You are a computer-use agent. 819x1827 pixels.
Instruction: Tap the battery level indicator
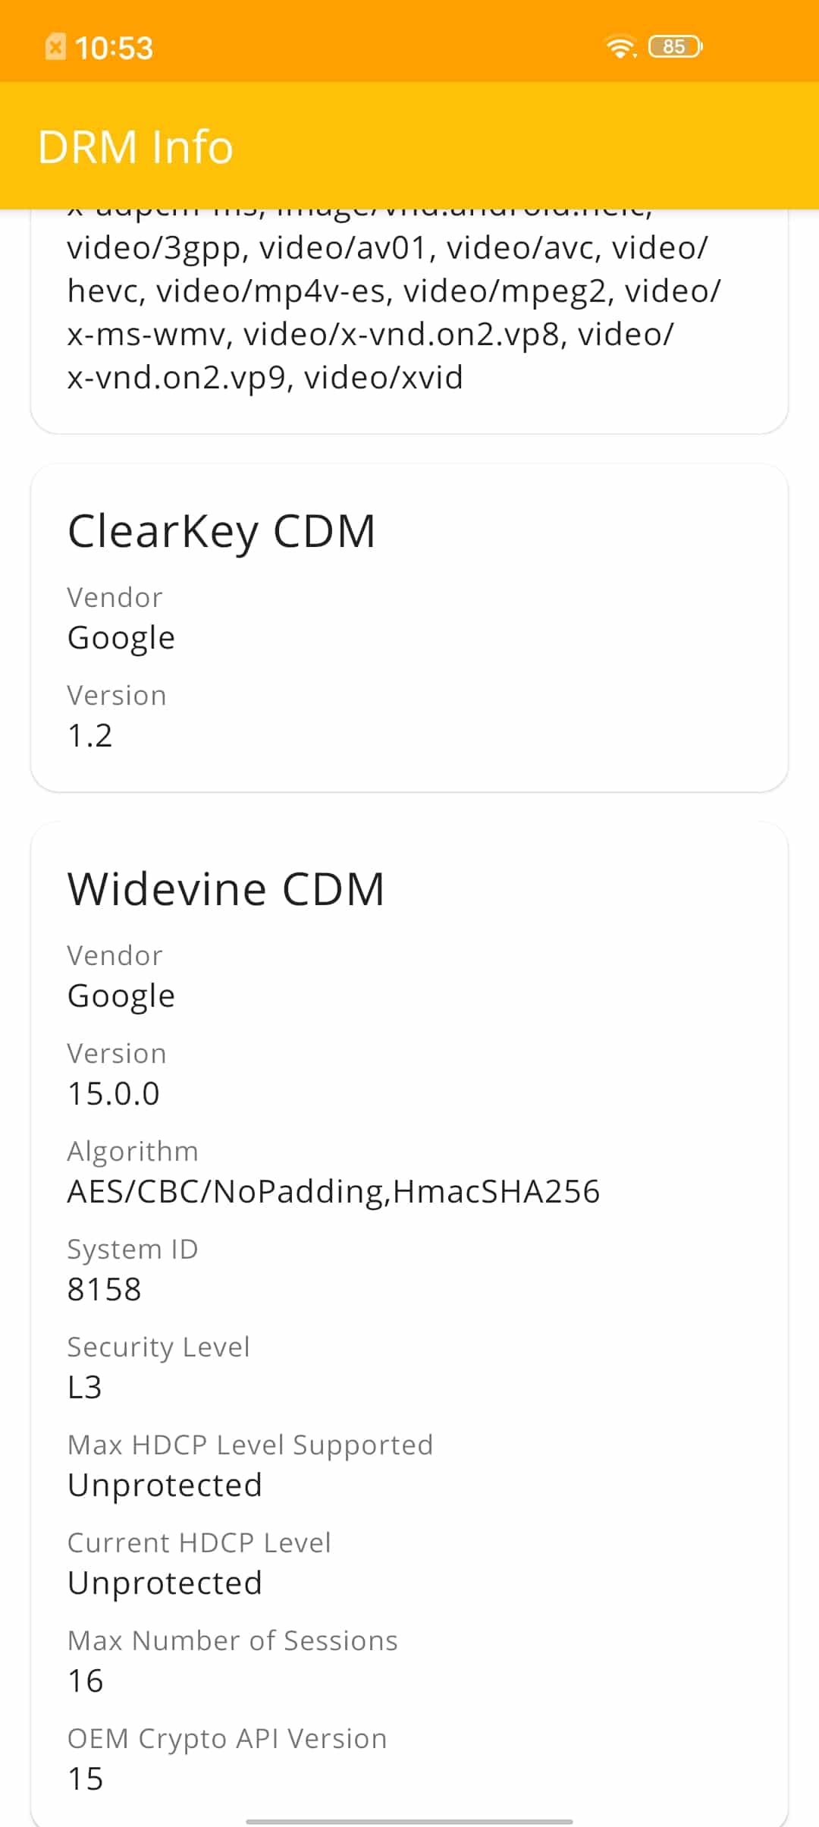tap(675, 47)
